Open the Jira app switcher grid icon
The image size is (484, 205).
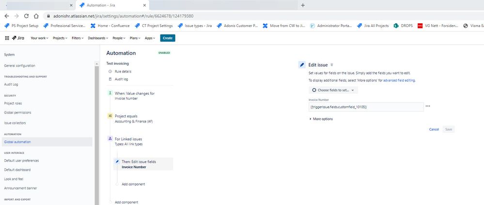7,38
